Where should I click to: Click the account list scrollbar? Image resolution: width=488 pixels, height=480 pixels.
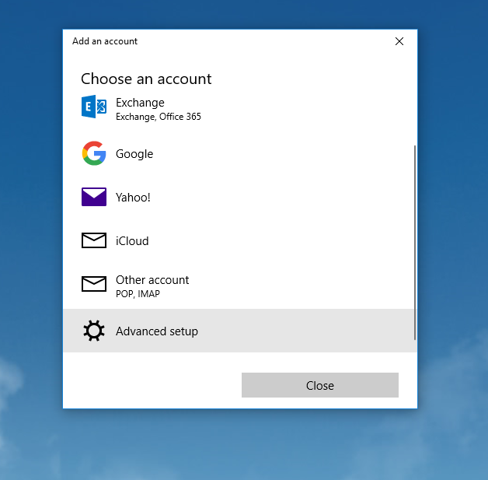[x=415, y=243]
